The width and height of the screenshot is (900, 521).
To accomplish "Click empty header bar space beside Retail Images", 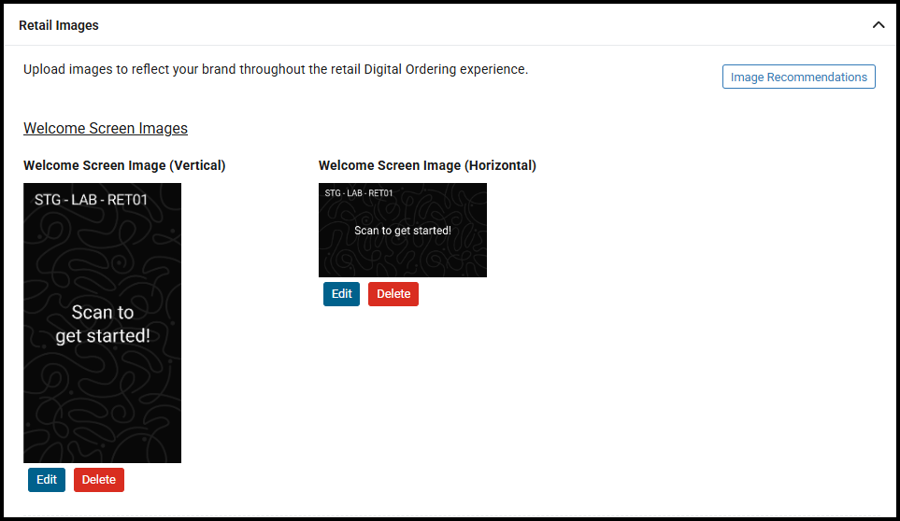I will pos(467,25).
